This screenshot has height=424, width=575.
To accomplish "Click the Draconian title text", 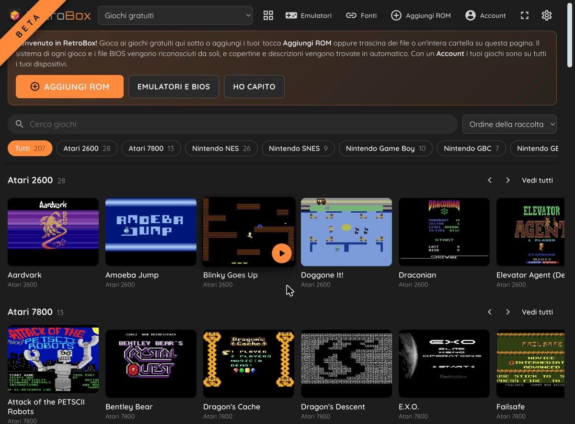I will coord(417,275).
